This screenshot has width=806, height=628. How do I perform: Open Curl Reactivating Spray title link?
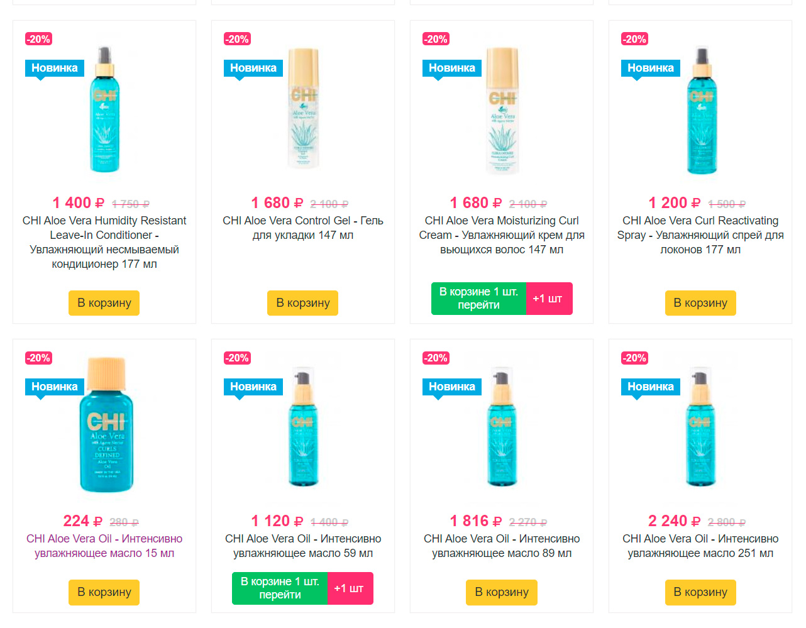700,235
